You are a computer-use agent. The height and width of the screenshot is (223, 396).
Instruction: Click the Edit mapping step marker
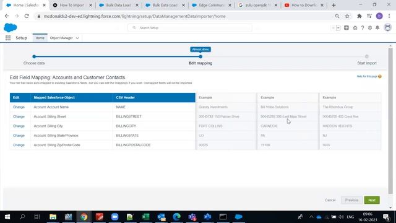200,56
